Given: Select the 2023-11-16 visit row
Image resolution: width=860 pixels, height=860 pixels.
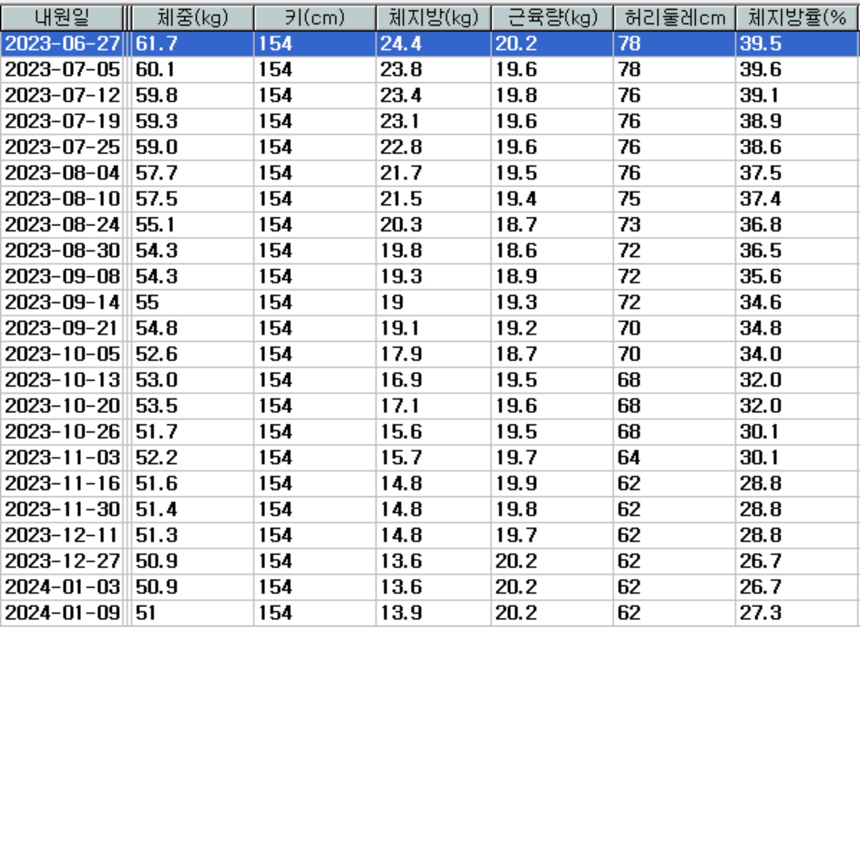Looking at the screenshot, I should [430, 484].
